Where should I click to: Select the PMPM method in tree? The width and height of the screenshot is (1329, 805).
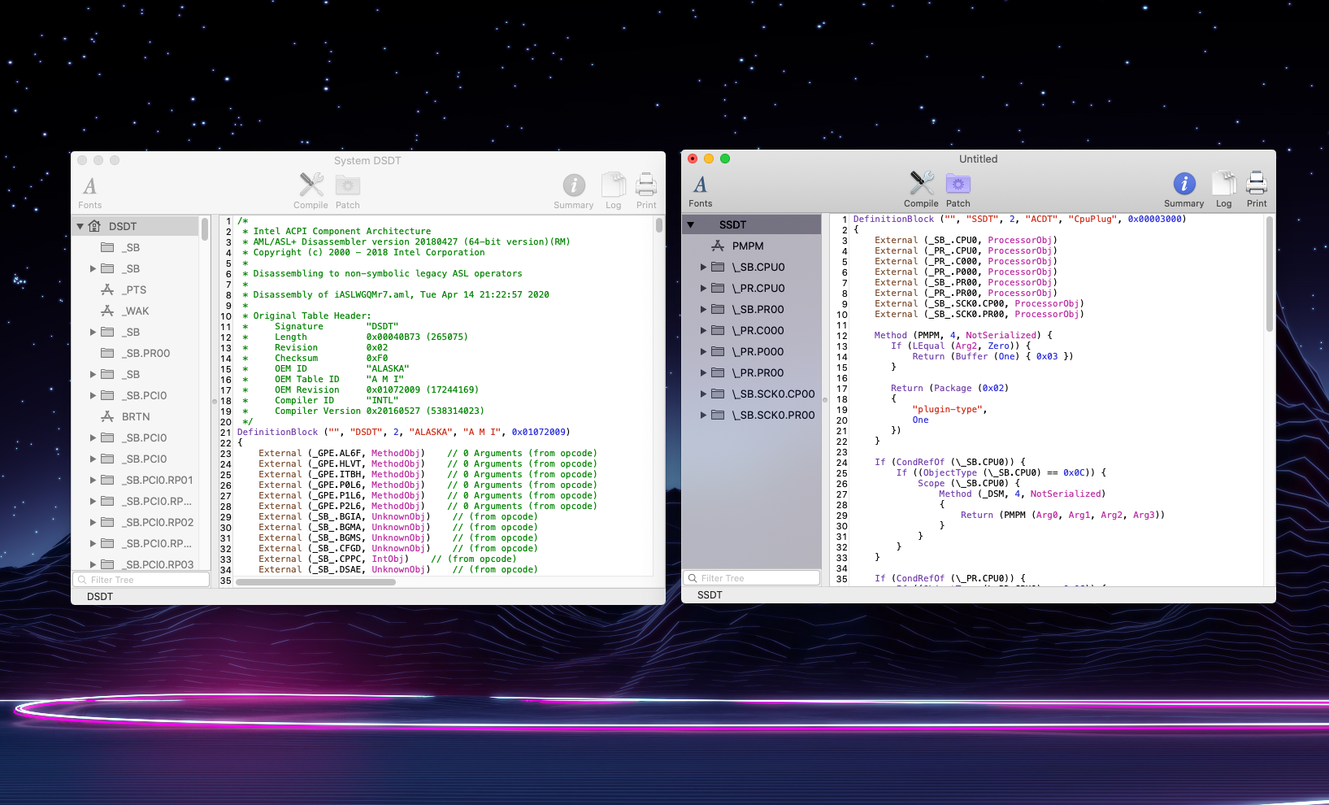coord(747,246)
